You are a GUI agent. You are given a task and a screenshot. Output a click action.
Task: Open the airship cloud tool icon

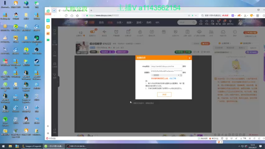coord(199,33)
